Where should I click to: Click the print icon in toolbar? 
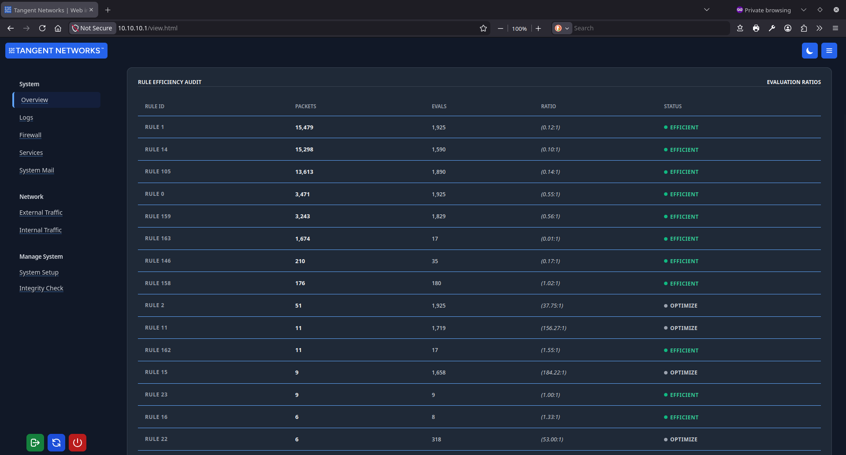pyautogui.click(x=756, y=28)
